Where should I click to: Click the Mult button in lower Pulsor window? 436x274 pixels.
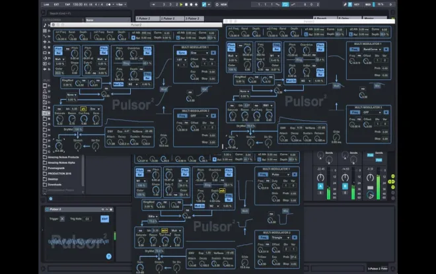[x=245, y=211]
